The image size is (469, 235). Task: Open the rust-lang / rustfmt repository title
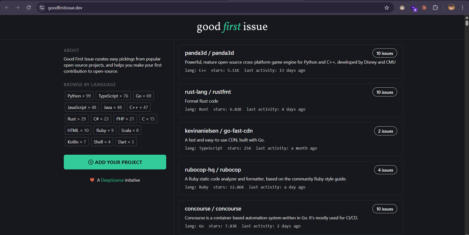208,92
